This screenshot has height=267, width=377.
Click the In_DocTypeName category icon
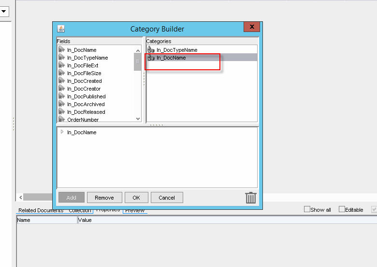[x=150, y=50]
